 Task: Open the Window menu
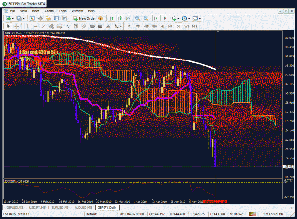tap(77, 11)
